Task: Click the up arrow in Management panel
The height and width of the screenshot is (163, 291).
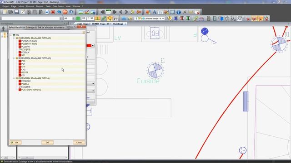Action: click(x=3, y=29)
